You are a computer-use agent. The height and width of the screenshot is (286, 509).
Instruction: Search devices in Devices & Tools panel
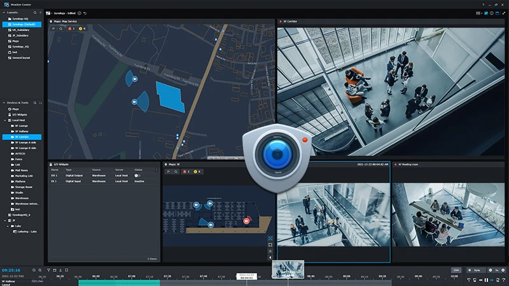coord(35,103)
